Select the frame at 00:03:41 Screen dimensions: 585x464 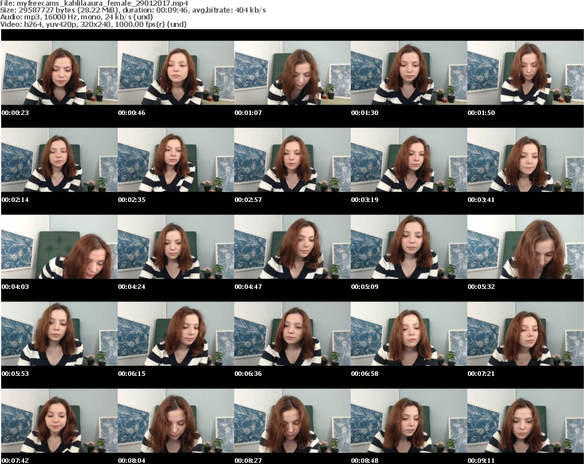pyautogui.click(x=526, y=160)
